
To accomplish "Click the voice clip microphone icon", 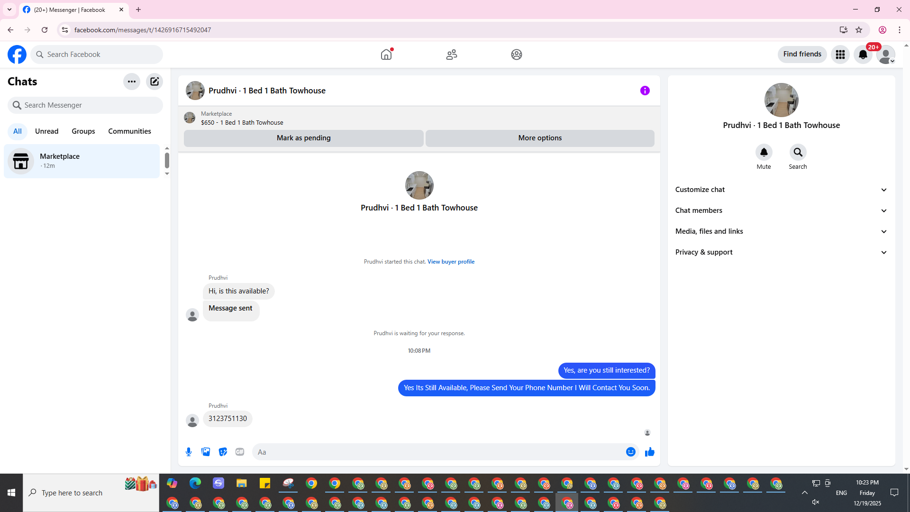I will pyautogui.click(x=189, y=452).
